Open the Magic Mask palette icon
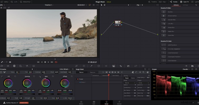The width and height of the screenshot is (199, 105). [114, 66]
